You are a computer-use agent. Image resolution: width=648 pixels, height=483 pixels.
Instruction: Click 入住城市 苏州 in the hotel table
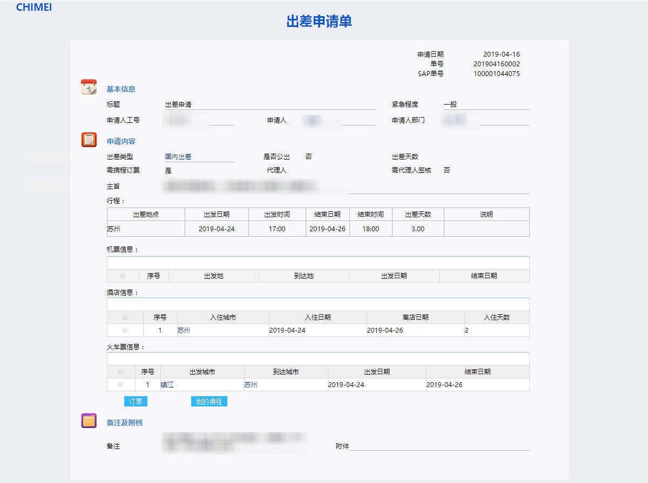tap(223, 330)
